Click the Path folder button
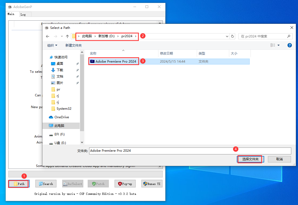This screenshot has height=205, width=298. point(19,184)
